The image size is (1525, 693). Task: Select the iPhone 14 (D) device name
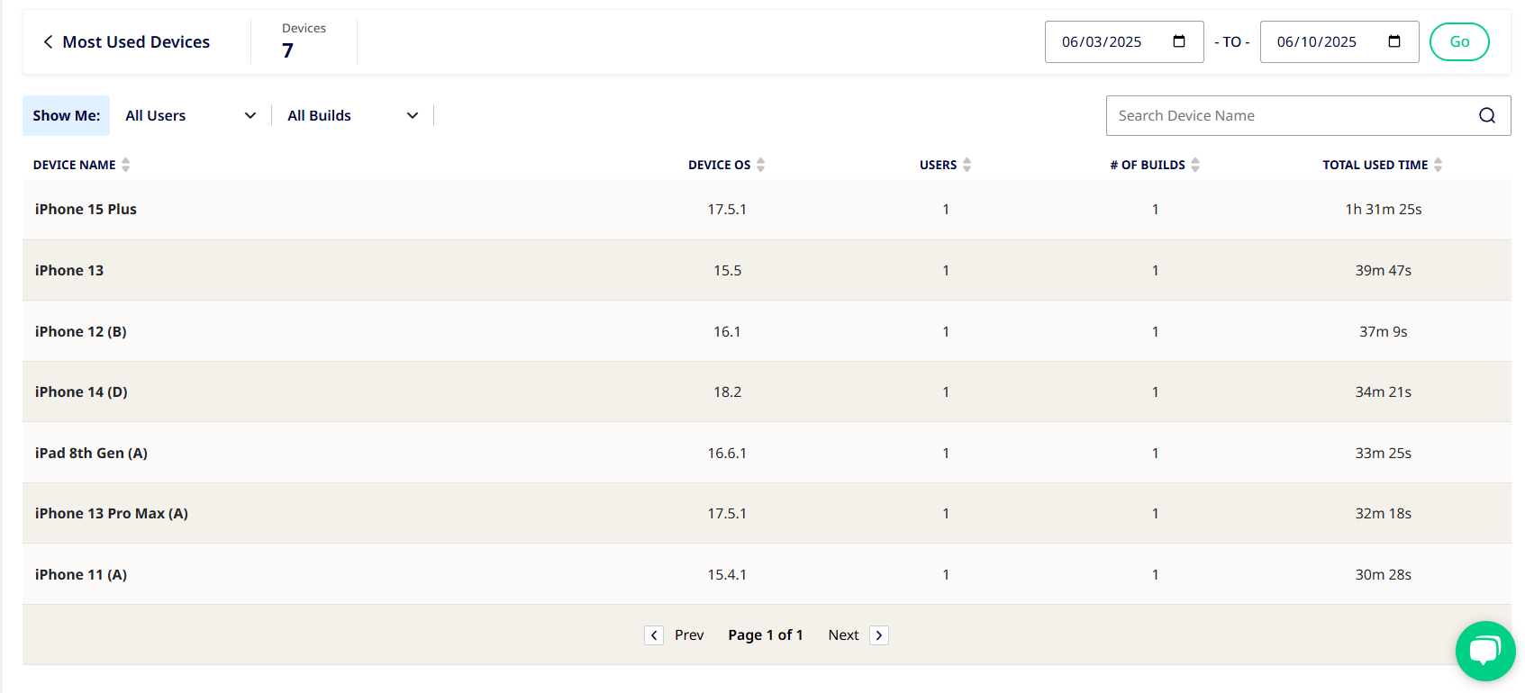[x=81, y=391]
